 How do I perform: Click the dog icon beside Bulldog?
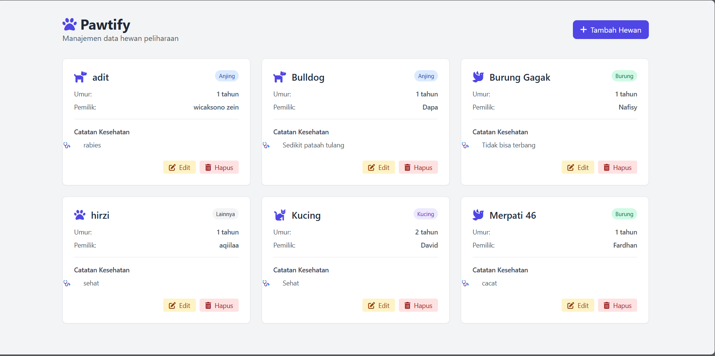pyautogui.click(x=279, y=77)
